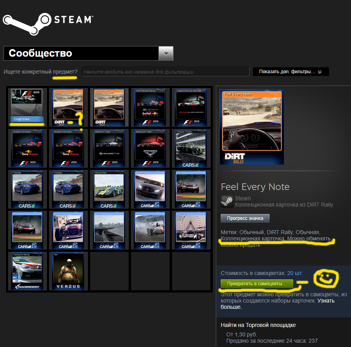Select the F1 2013 stack with 3 карточки
351x347 pixels.
tap(27, 107)
